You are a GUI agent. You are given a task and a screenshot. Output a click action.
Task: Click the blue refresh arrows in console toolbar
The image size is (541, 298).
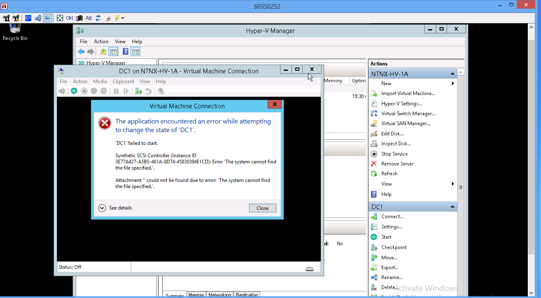pos(98,18)
